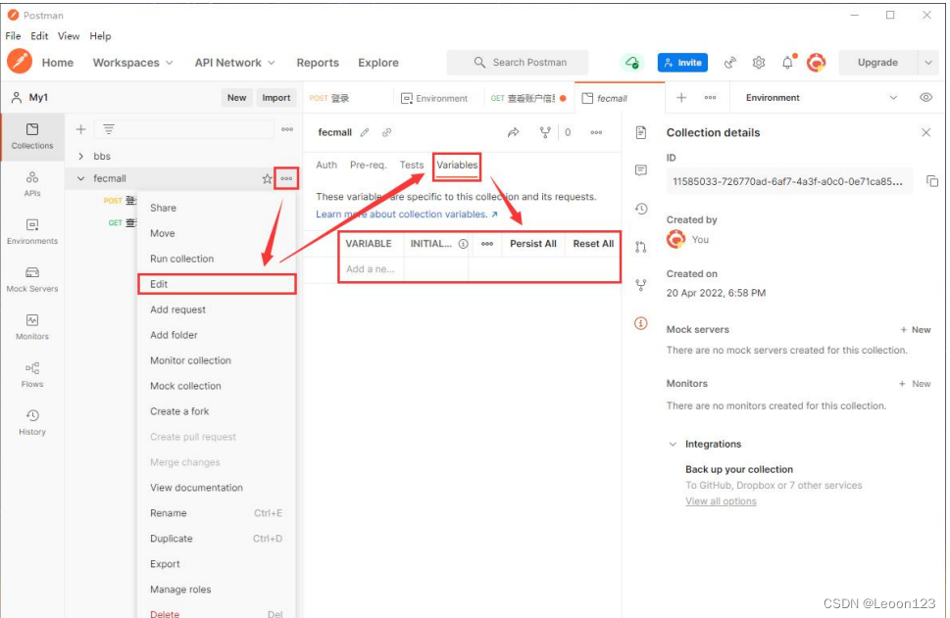Open the Pull requests icon in the right sidebar

(x=641, y=247)
